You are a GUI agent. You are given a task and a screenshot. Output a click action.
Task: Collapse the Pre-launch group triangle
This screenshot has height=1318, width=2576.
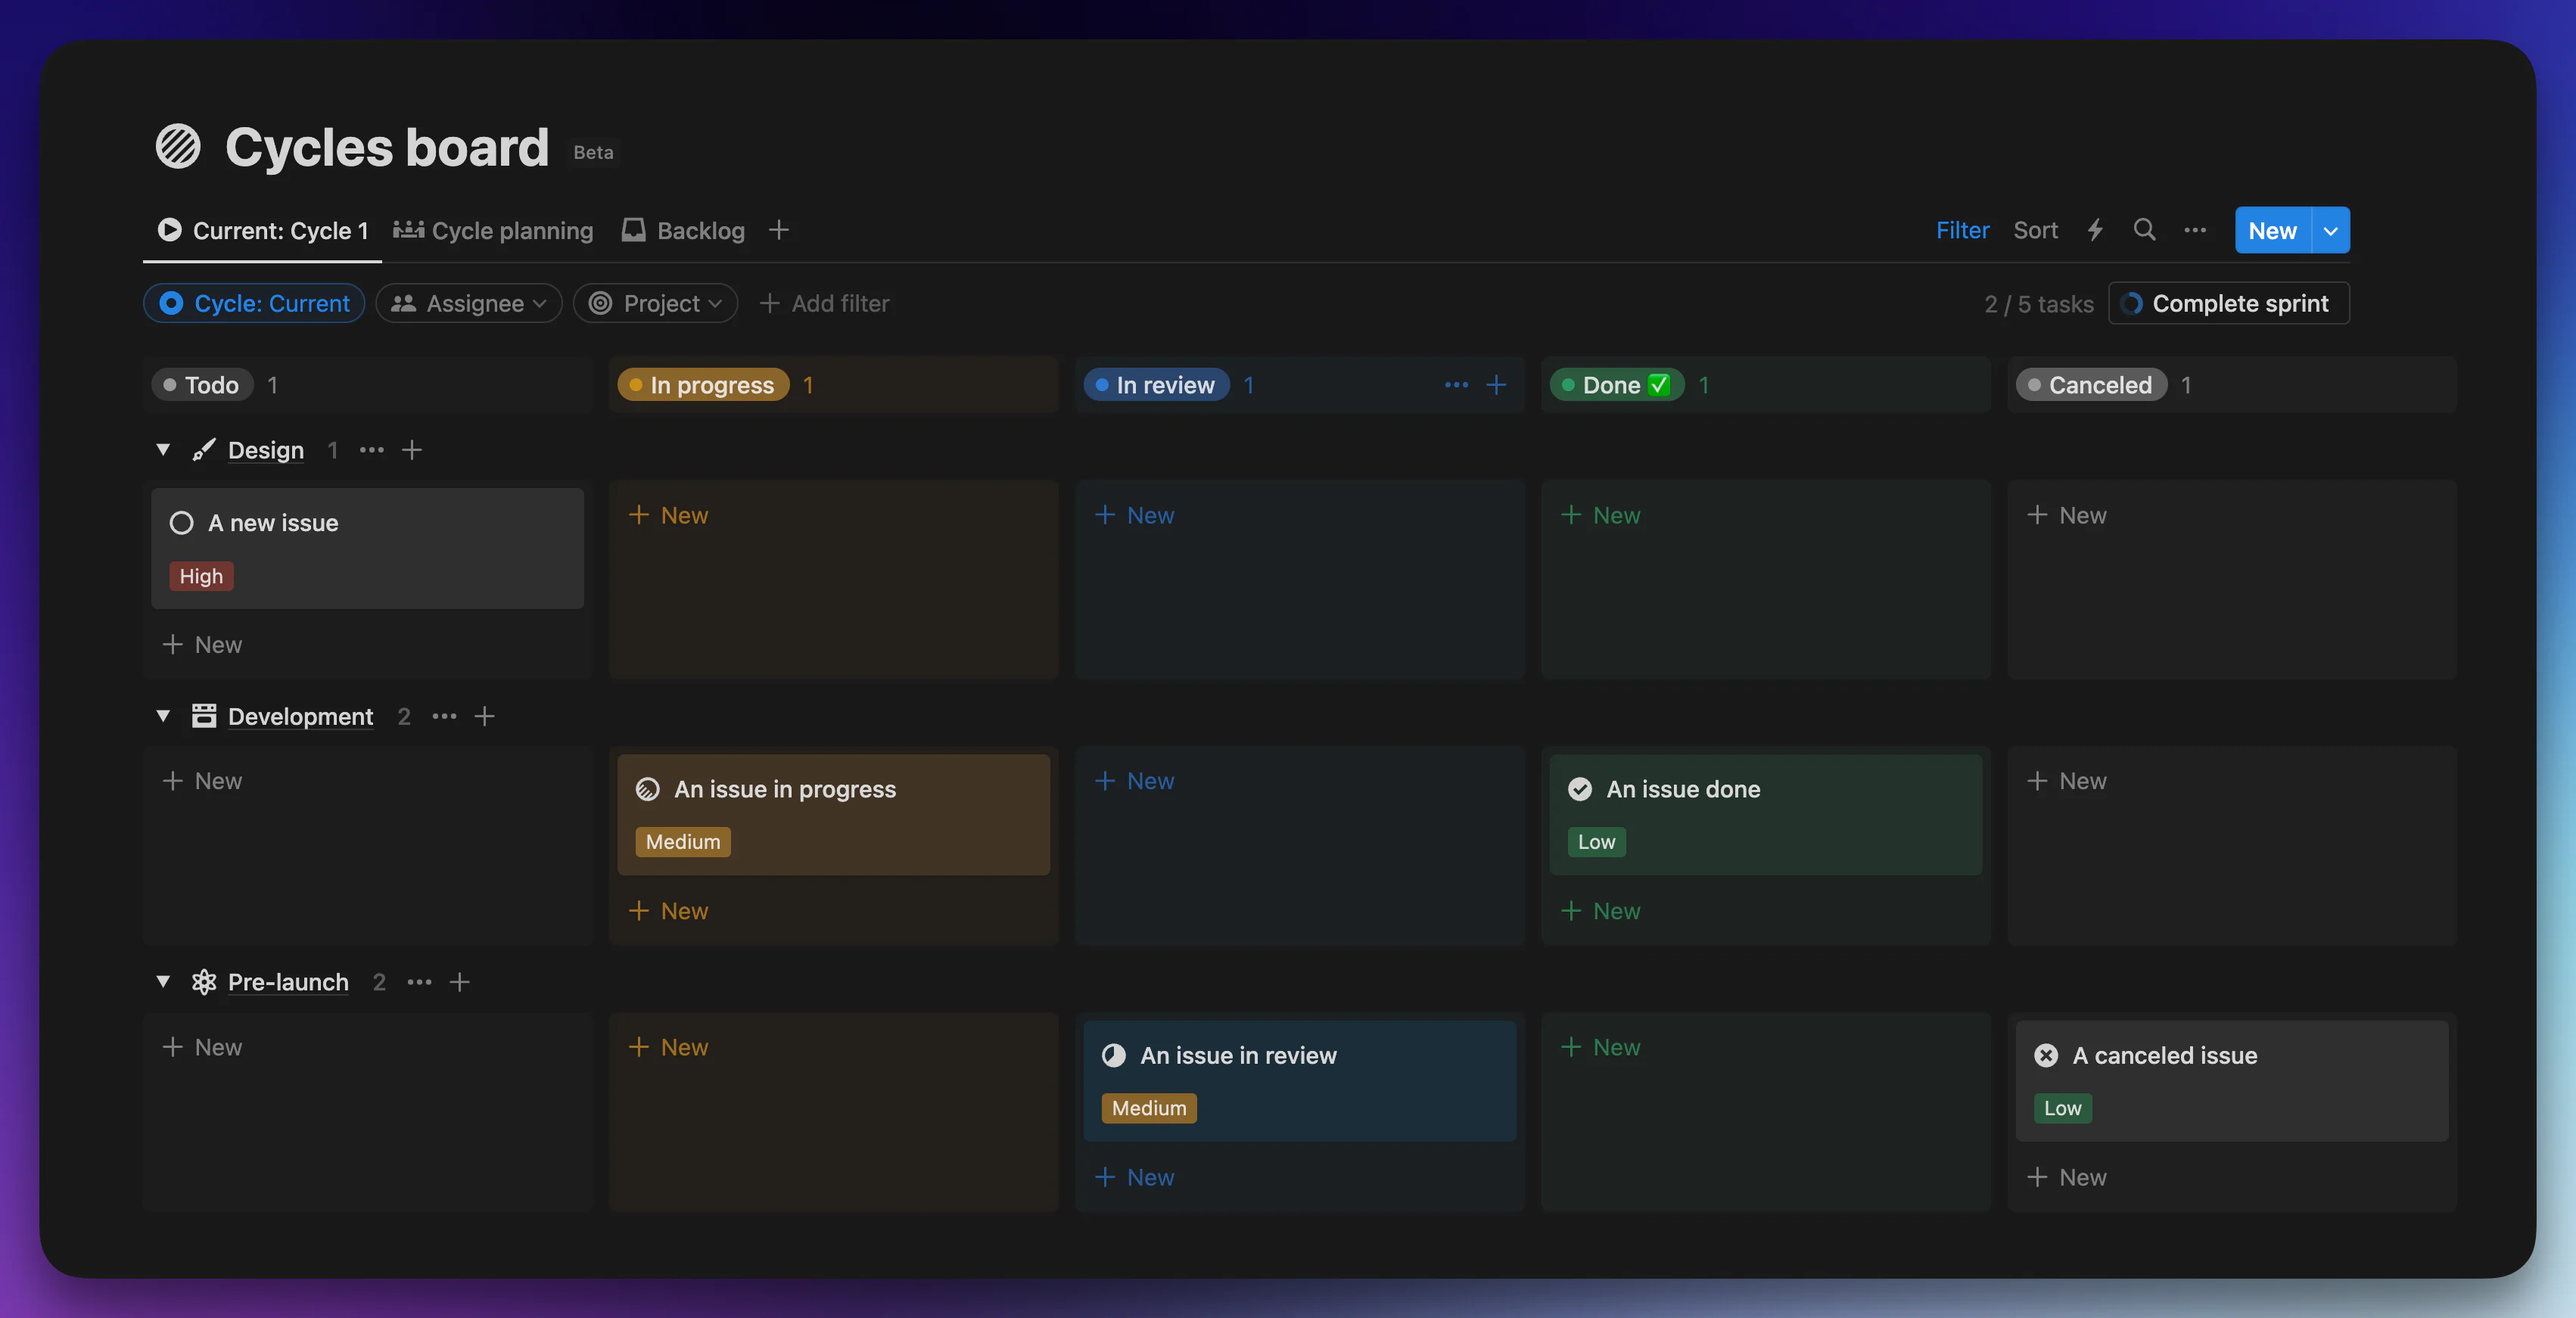click(x=164, y=982)
